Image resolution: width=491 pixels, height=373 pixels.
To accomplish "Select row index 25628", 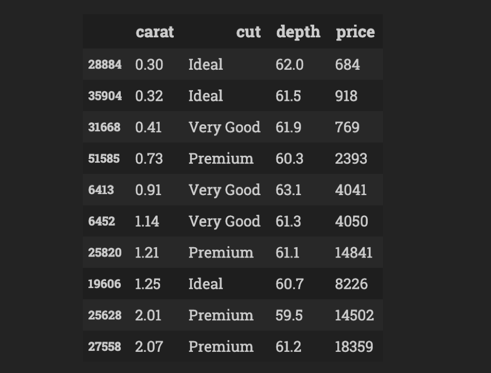I will pos(105,316).
